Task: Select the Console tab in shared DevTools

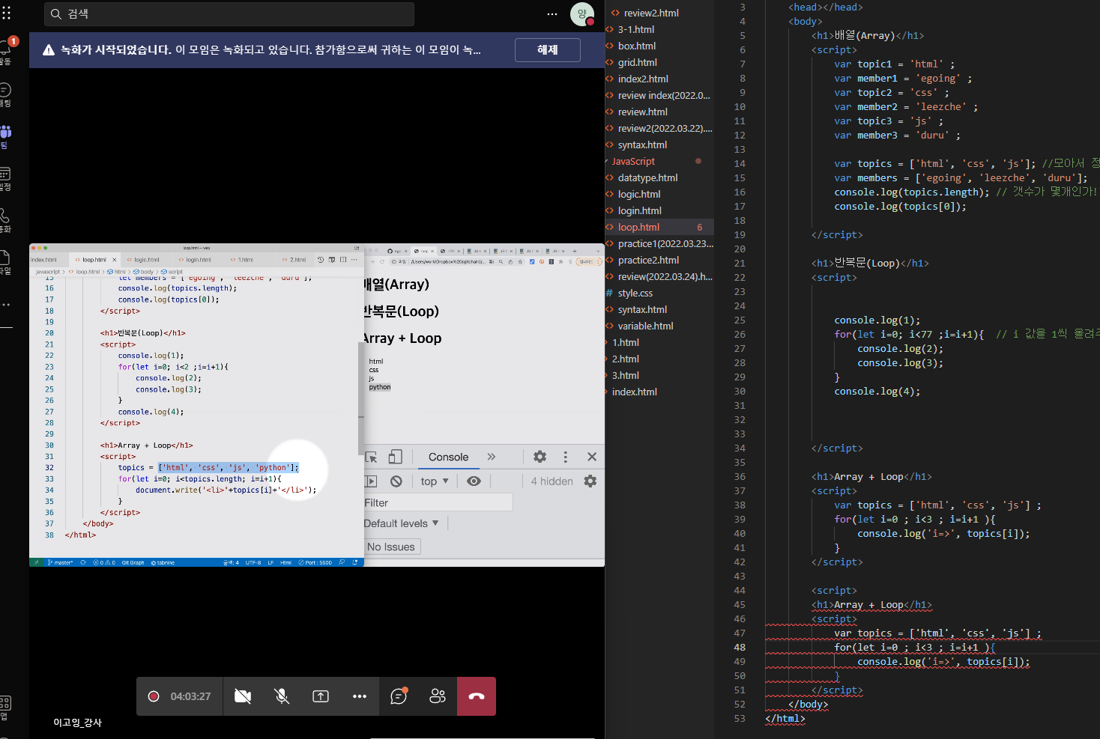Action: click(448, 457)
